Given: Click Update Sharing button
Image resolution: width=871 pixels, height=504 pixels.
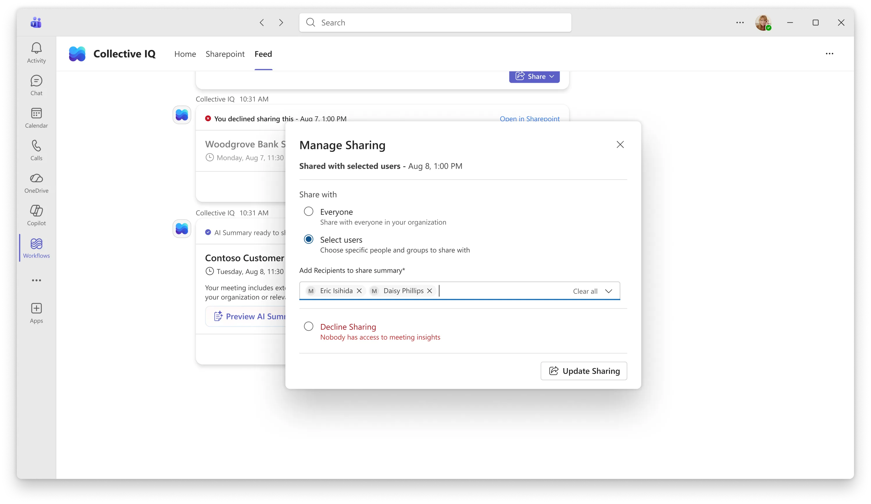Looking at the screenshot, I should coord(583,371).
